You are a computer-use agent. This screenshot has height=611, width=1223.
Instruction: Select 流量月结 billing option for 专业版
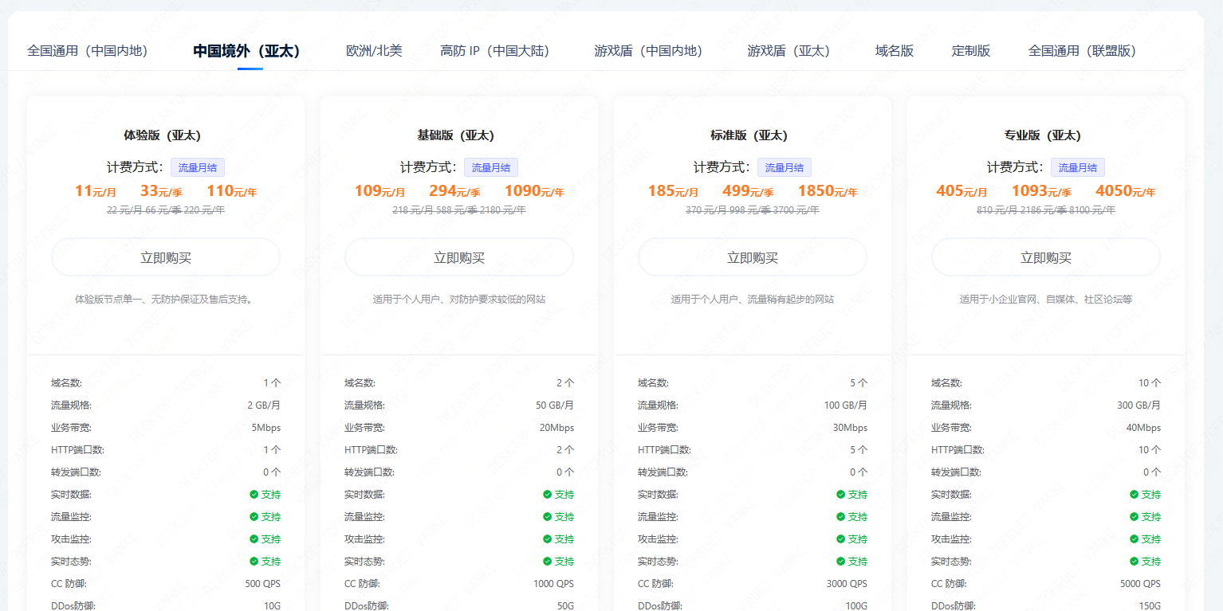1078,167
